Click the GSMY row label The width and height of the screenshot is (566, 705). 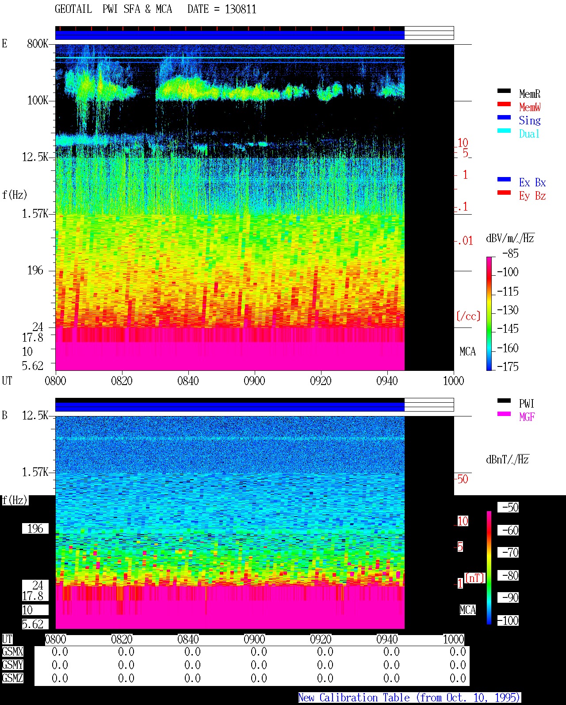point(12,665)
